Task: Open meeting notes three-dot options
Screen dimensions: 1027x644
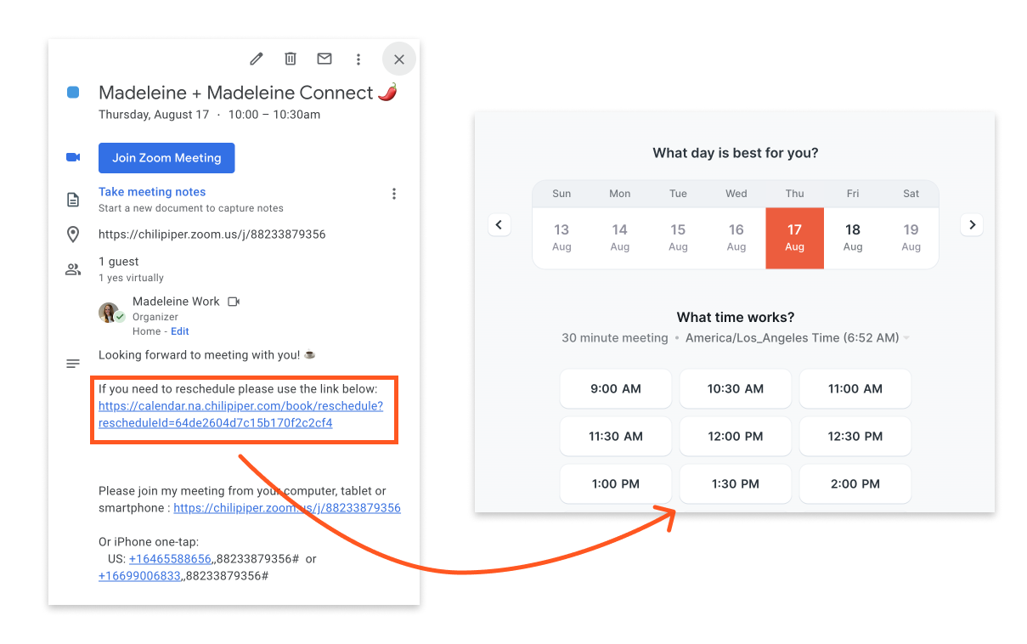Action: (x=394, y=194)
